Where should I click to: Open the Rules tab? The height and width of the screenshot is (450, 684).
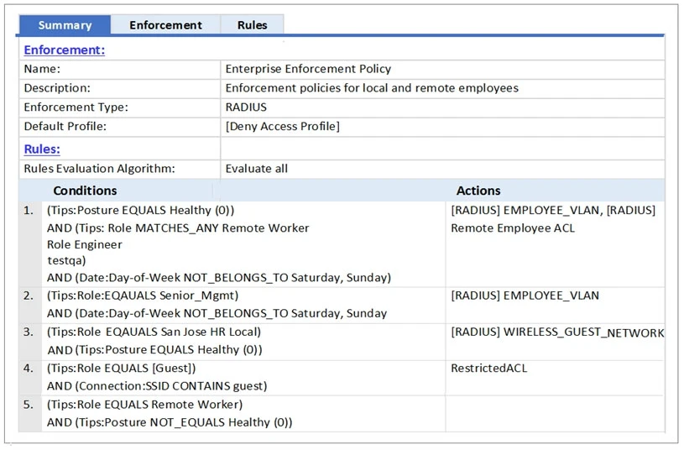(252, 25)
